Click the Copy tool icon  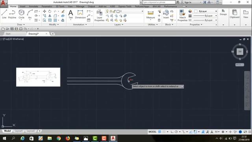click(44, 16)
